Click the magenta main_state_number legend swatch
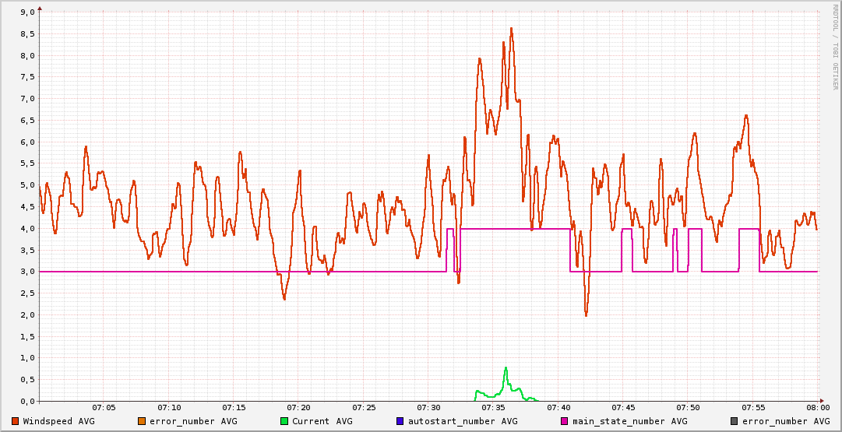Screen dimensions: 842x432 point(565,421)
